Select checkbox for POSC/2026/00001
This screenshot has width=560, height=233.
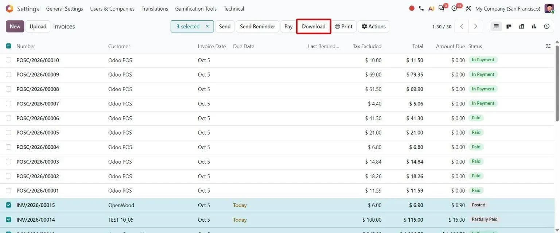point(8,191)
